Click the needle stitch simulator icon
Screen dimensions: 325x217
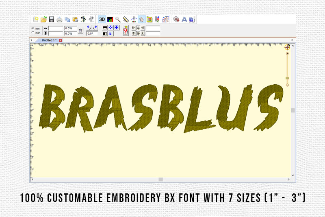(134, 20)
